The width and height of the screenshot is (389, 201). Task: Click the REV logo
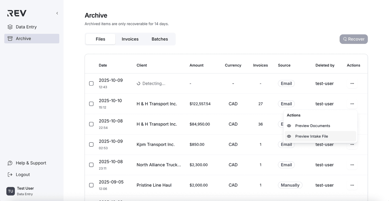(x=16, y=13)
